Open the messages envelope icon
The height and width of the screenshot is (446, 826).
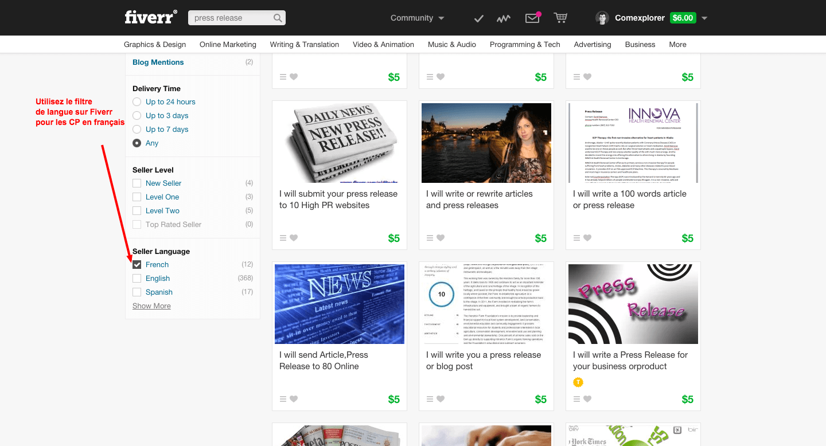pyautogui.click(x=533, y=18)
